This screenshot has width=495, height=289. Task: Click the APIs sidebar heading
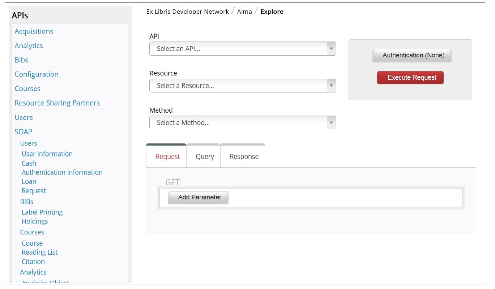point(20,16)
